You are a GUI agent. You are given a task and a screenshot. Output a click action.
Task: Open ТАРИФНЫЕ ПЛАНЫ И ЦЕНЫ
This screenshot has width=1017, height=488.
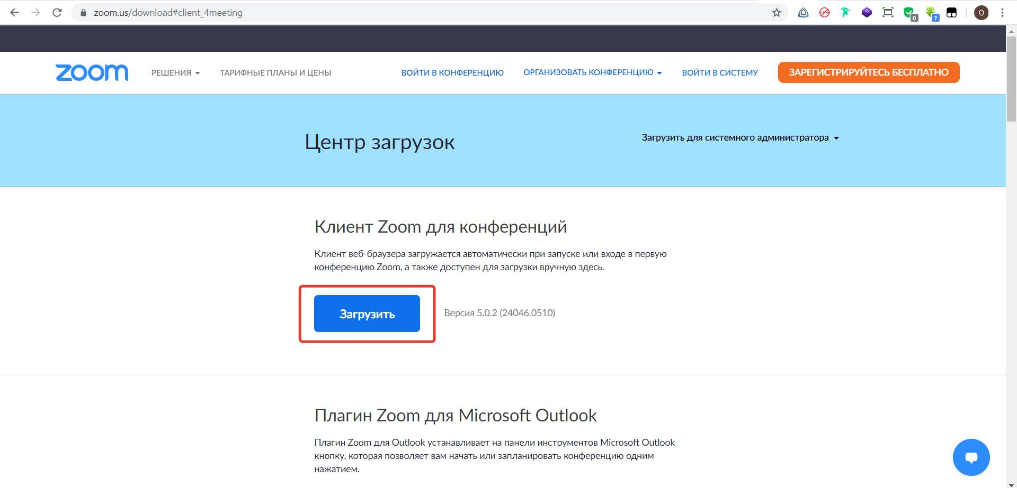(275, 73)
